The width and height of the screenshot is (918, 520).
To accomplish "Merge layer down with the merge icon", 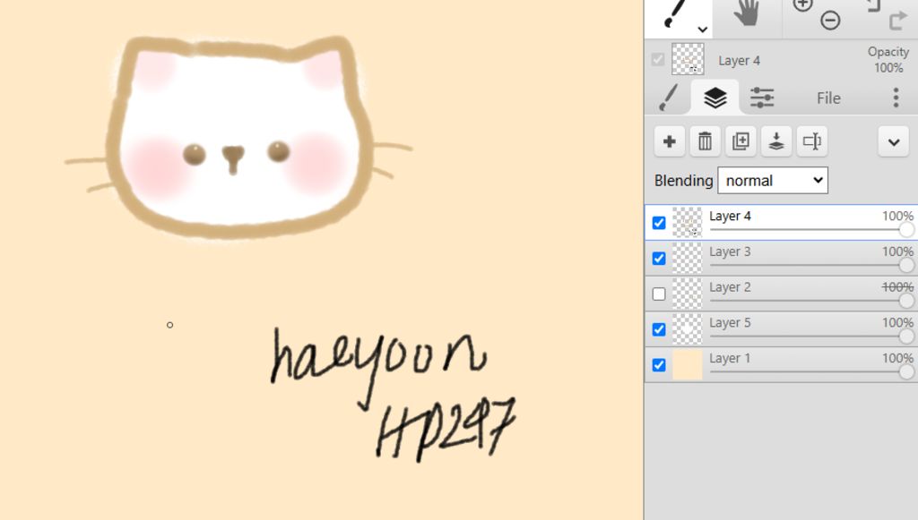I will pyautogui.click(x=776, y=141).
